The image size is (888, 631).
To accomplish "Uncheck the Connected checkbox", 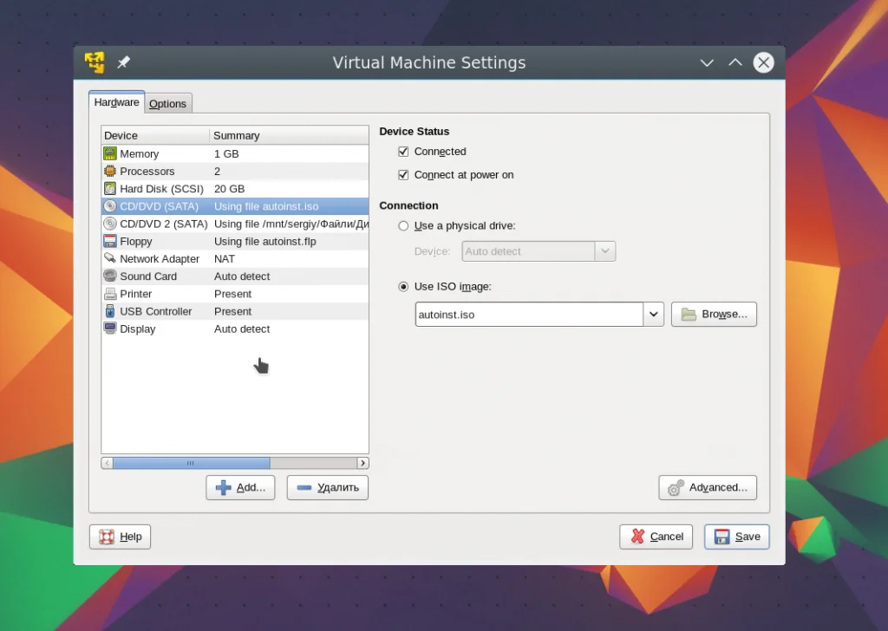I will click(403, 152).
